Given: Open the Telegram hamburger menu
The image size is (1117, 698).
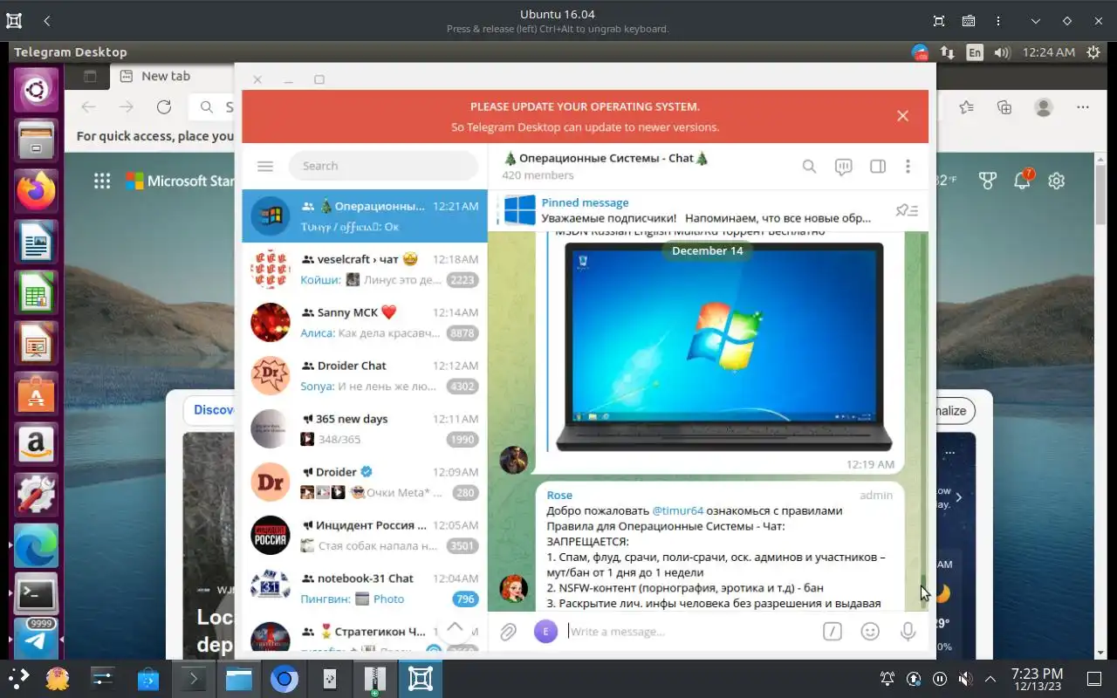Looking at the screenshot, I should pyautogui.click(x=265, y=166).
